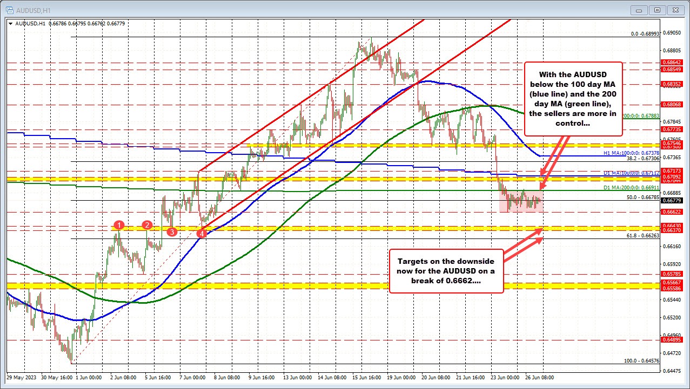
Task: Select the circled number 4 marker
Action: [x=202, y=234]
